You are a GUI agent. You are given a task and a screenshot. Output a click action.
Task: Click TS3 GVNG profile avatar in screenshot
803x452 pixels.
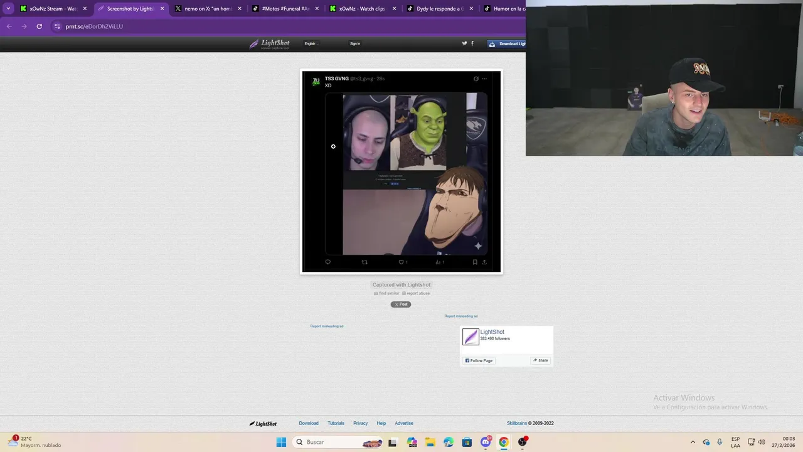point(316,82)
